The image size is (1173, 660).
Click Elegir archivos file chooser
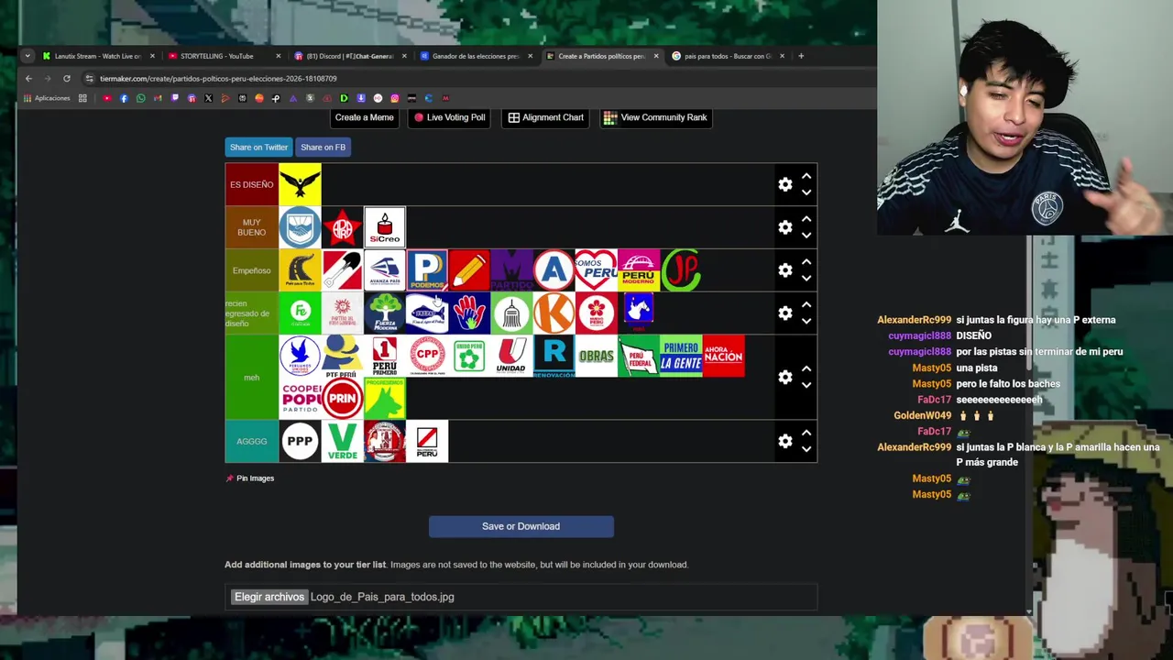pyautogui.click(x=269, y=597)
